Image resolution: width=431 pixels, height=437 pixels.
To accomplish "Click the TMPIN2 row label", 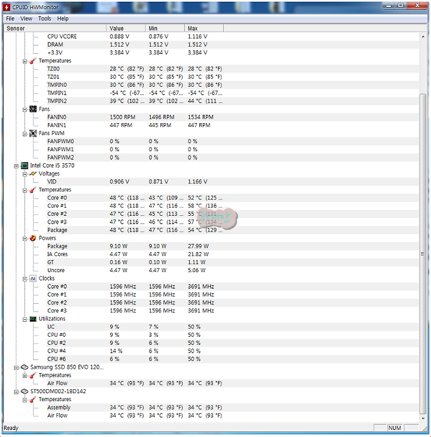I will tap(57, 101).
